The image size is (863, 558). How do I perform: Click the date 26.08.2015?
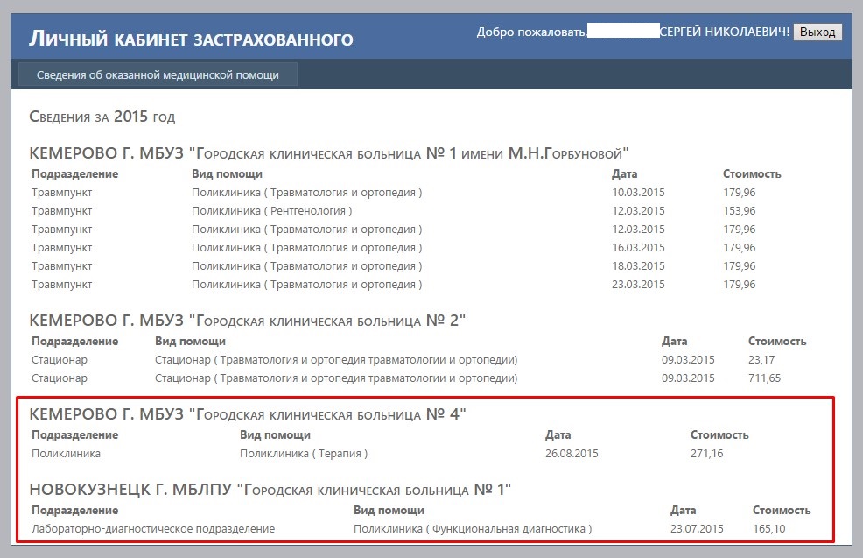(x=572, y=454)
